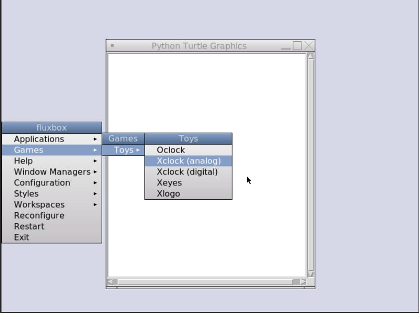Launch Oclock from the Toys menu
419x313 pixels.
click(x=188, y=150)
